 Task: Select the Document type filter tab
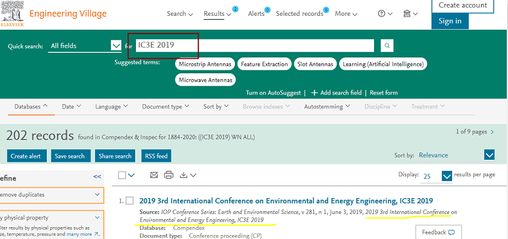[x=166, y=106]
